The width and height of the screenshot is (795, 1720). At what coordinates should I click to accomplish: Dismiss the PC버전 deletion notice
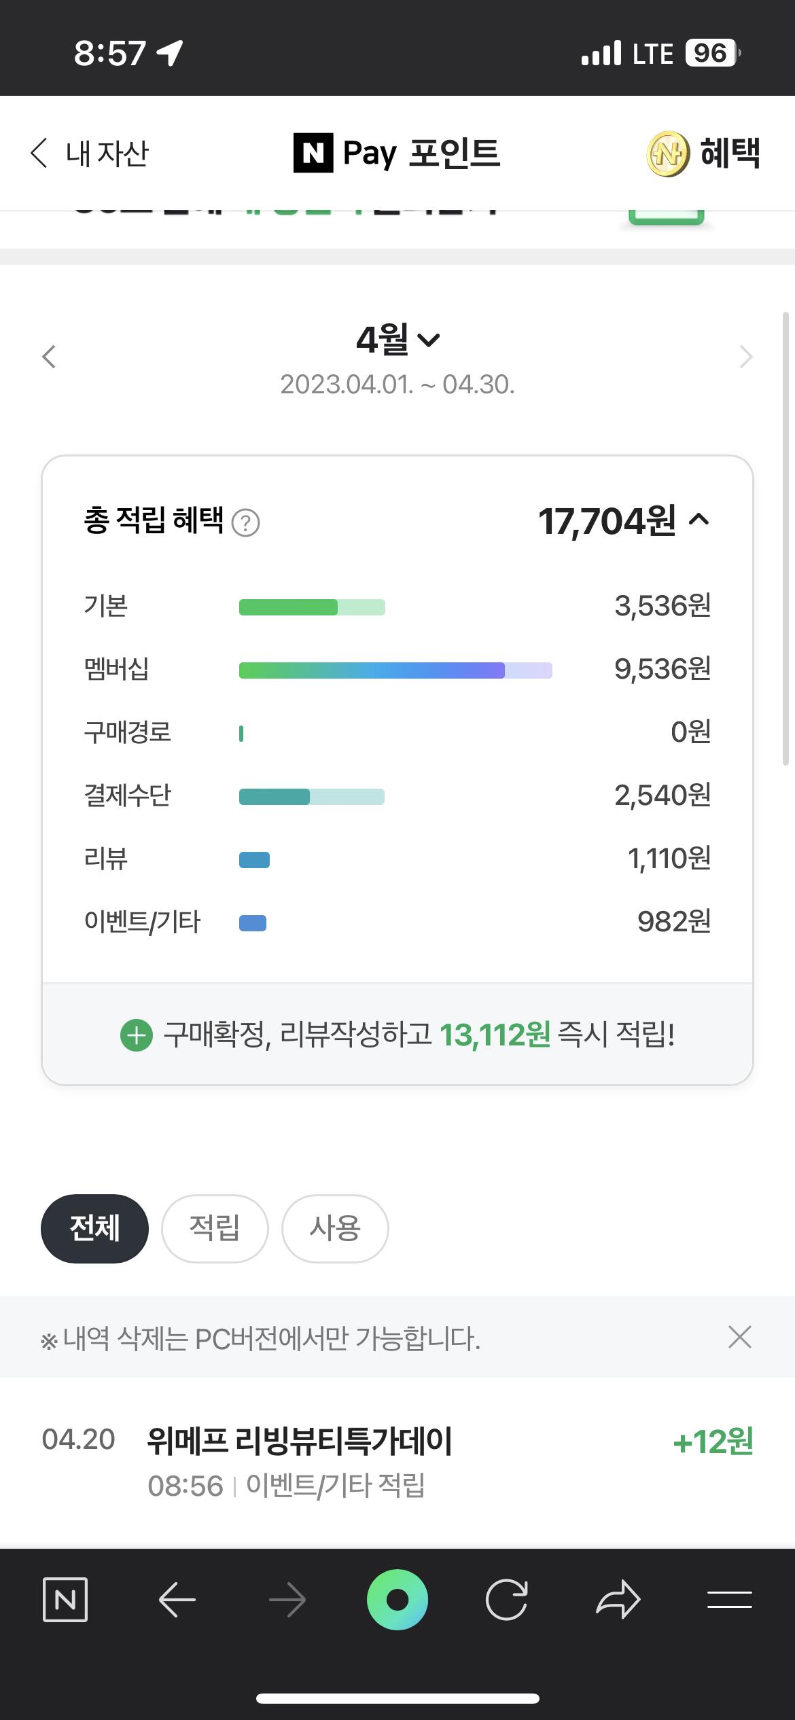(739, 1337)
